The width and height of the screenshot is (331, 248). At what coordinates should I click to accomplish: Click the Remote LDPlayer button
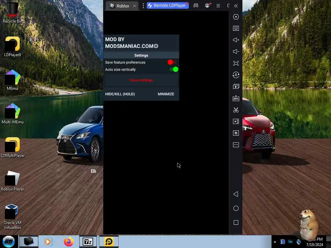click(x=168, y=5)
